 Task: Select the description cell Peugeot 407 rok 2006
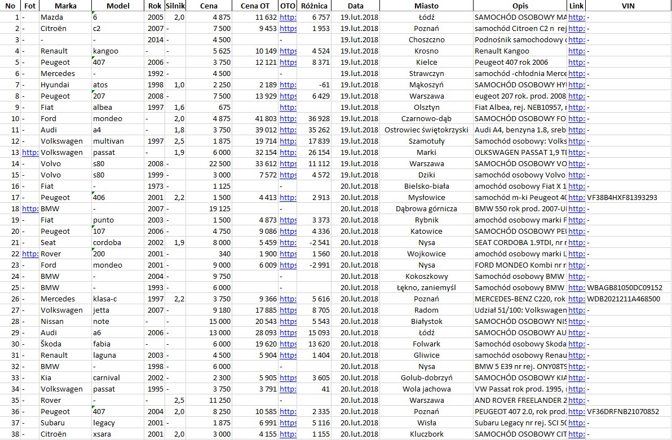tap(520, 62)
